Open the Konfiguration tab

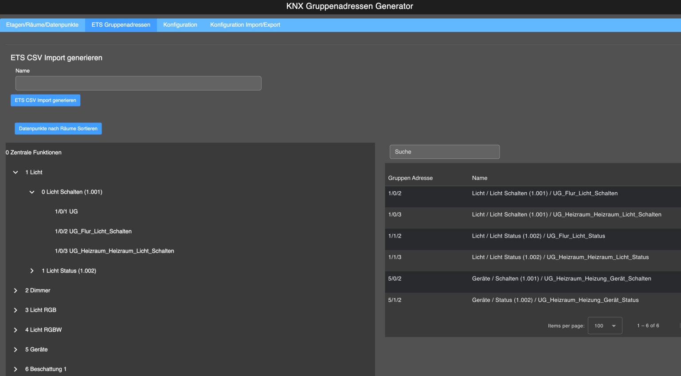[180, 25]
